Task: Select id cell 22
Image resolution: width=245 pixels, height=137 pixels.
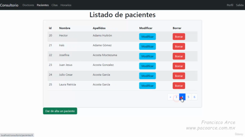Action: 50,55
